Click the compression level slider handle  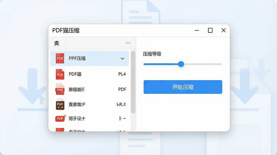click(x=181, y=64)
